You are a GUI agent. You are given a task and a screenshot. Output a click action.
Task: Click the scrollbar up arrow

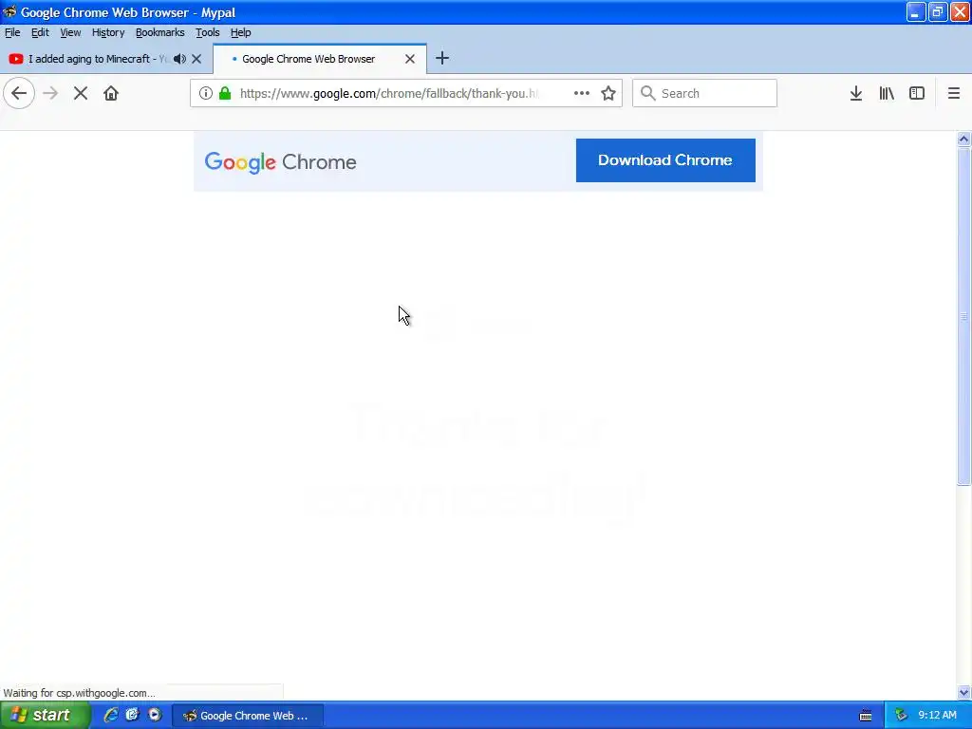point(963,139)
